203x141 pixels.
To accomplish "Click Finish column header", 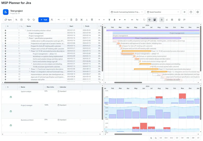I will tap(87, 26).
